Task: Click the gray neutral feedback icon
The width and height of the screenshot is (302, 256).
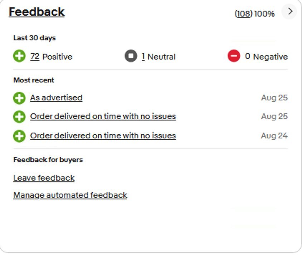Action: pyautogui.click(x=131, y=56)
